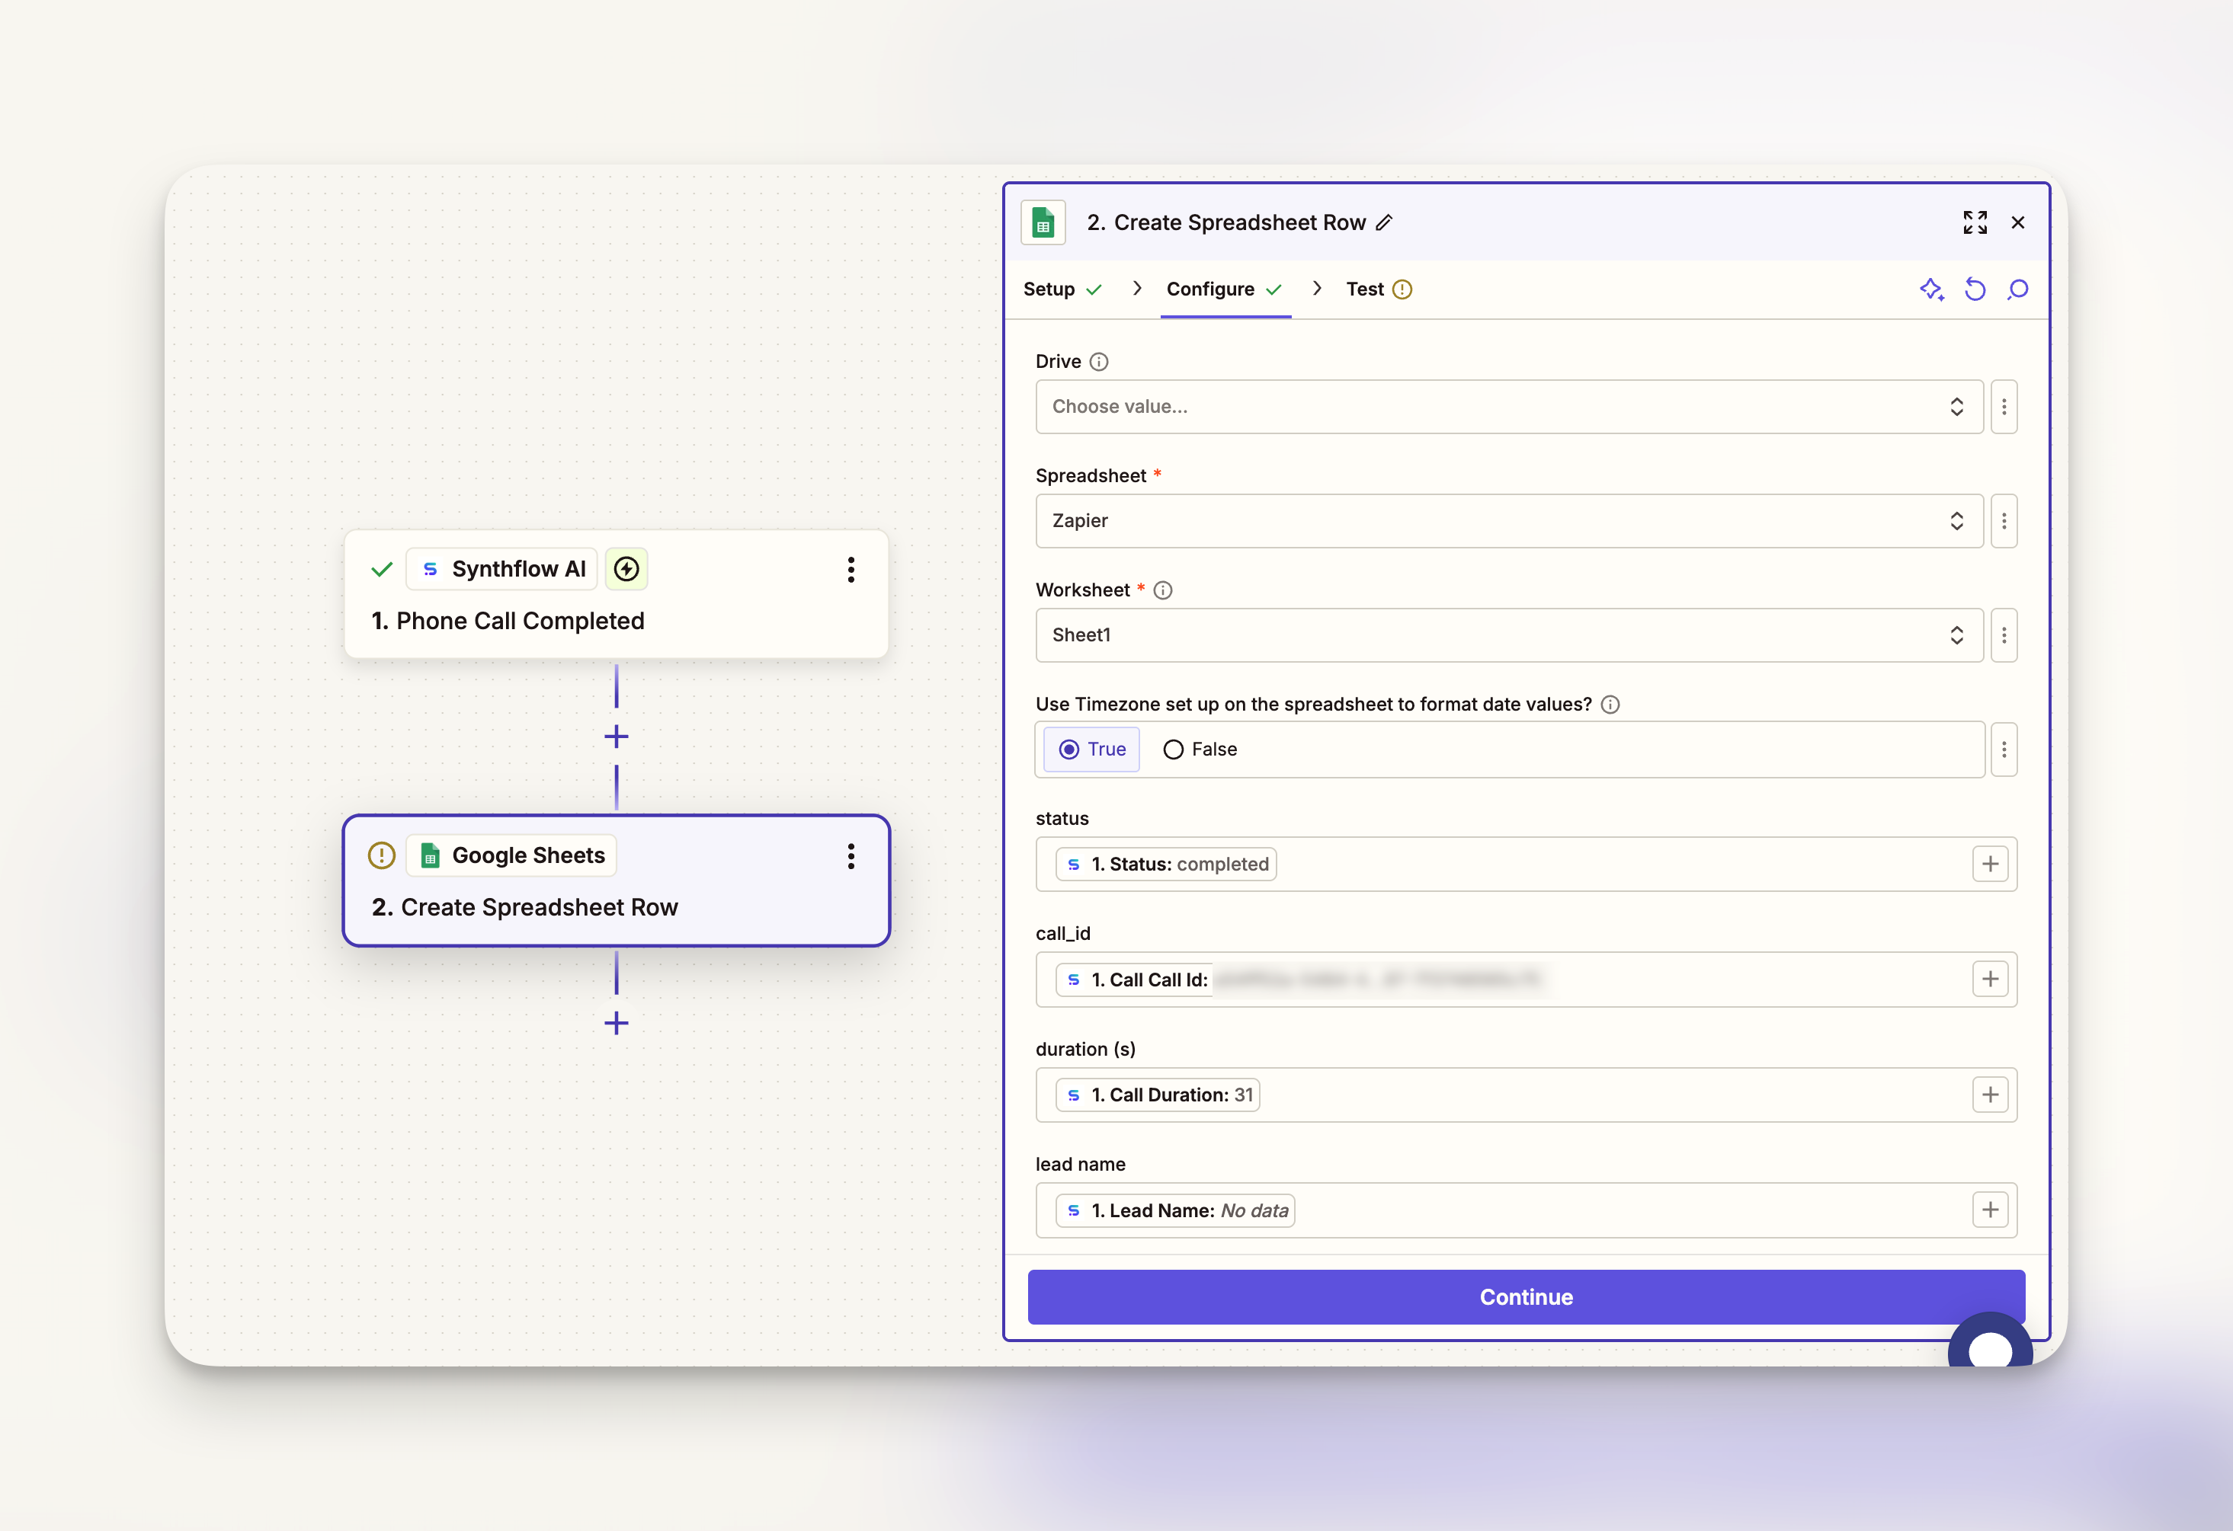Click the undo arrow icon in panel toolbar
Viewport: 2233px width, 1531px height.
[x=1975, y=289]
